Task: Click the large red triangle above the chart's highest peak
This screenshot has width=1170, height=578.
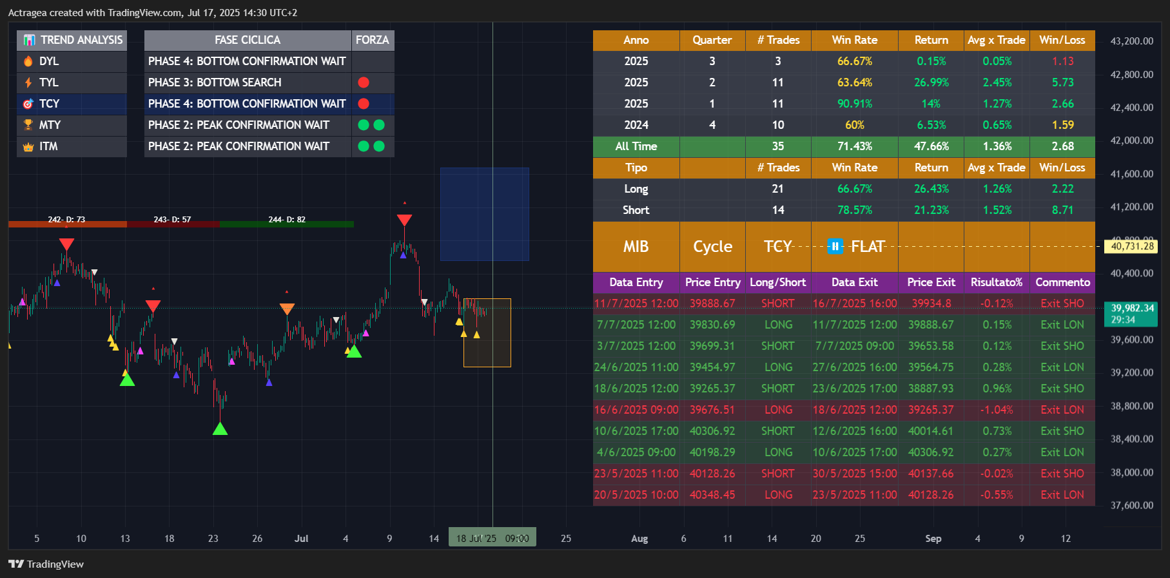Action: 404,220
